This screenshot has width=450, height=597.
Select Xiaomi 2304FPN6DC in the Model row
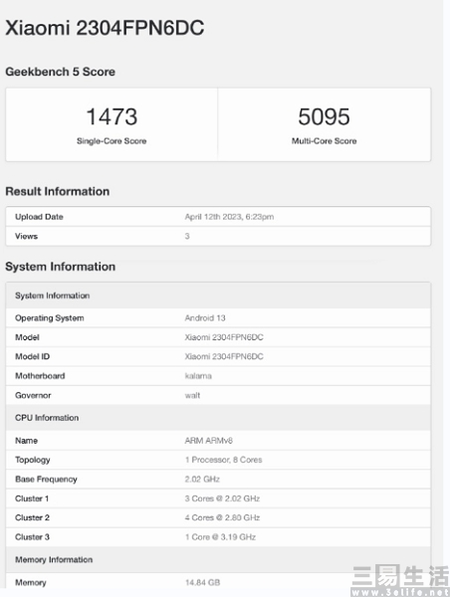tap(224, 337)
